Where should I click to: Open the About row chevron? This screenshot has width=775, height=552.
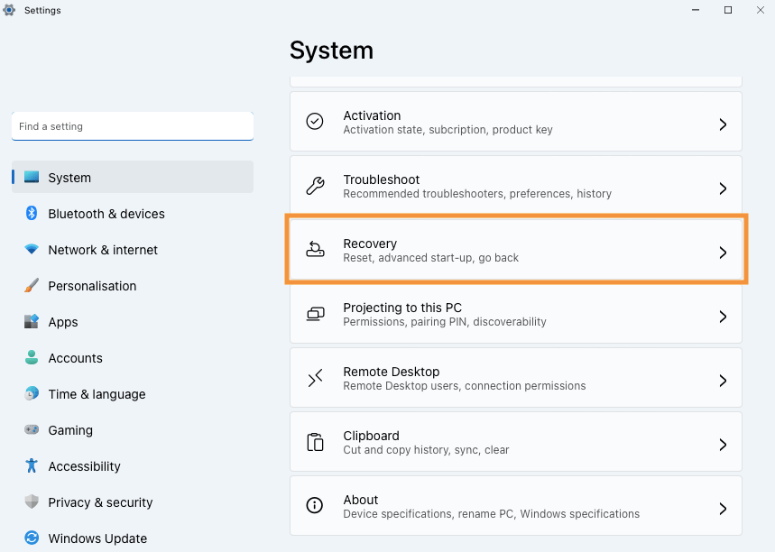click(x=723, y=509)
